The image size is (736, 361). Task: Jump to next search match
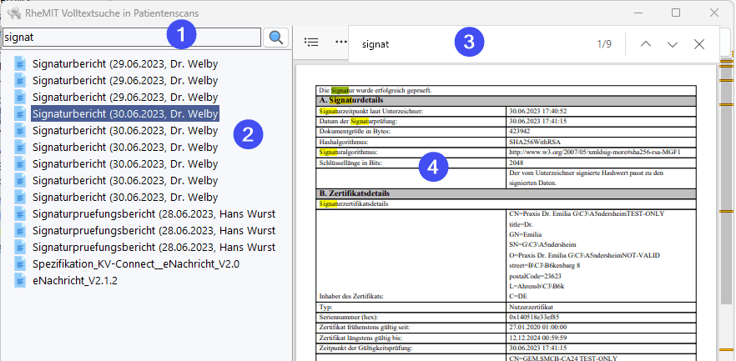[673, 44]
